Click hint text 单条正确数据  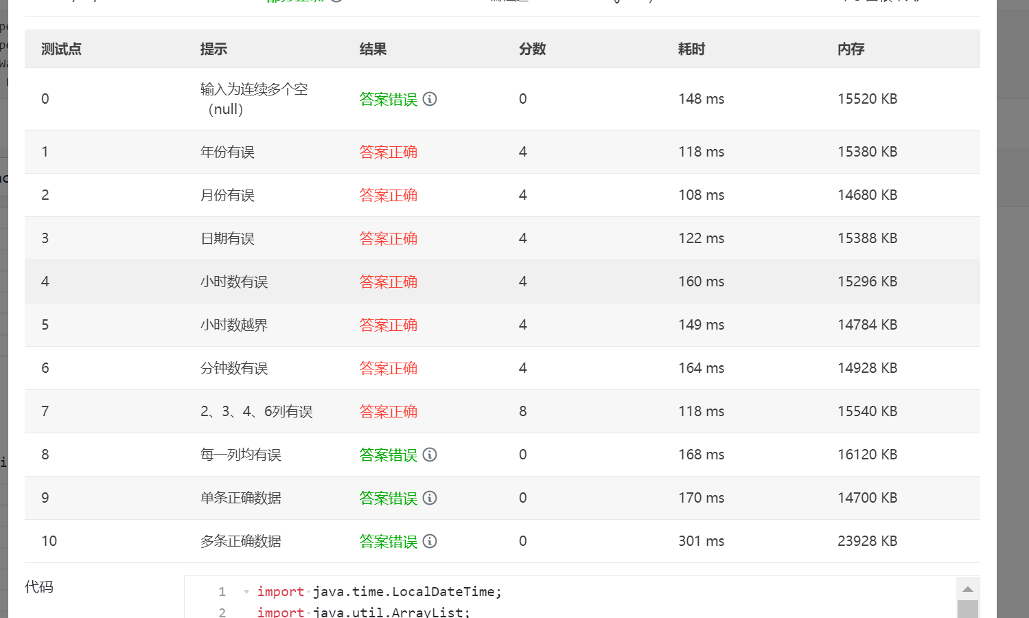click(x=241, y=498)
